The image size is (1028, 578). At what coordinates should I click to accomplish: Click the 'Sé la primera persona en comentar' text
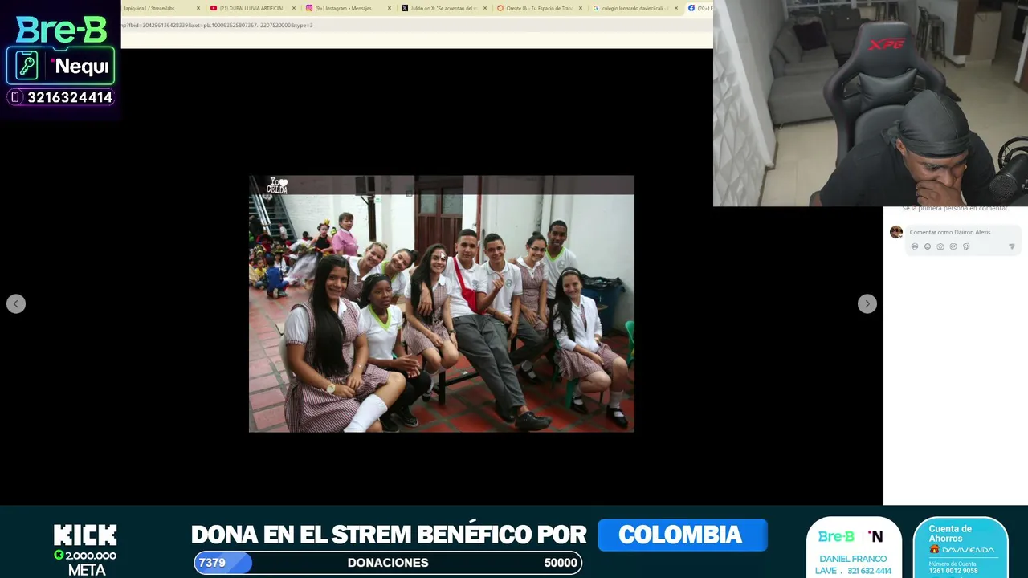coord(955,209)
